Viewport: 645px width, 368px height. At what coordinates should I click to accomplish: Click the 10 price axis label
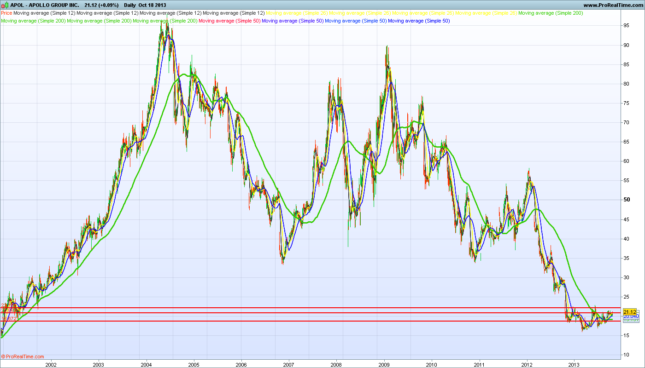click(627, 354)
